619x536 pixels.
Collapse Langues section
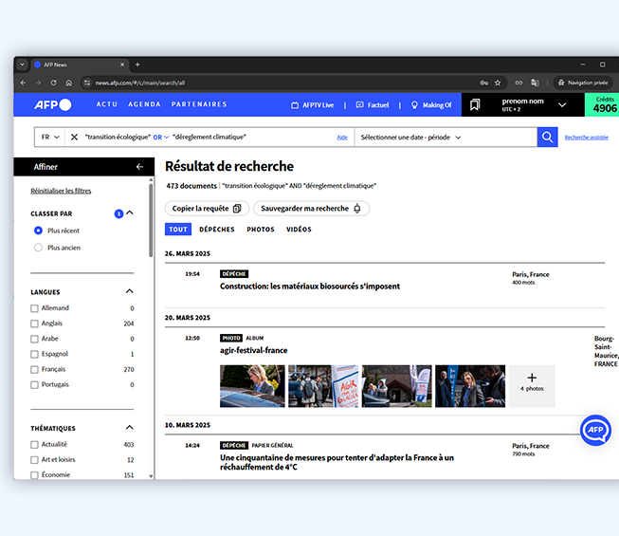(130, 291)
